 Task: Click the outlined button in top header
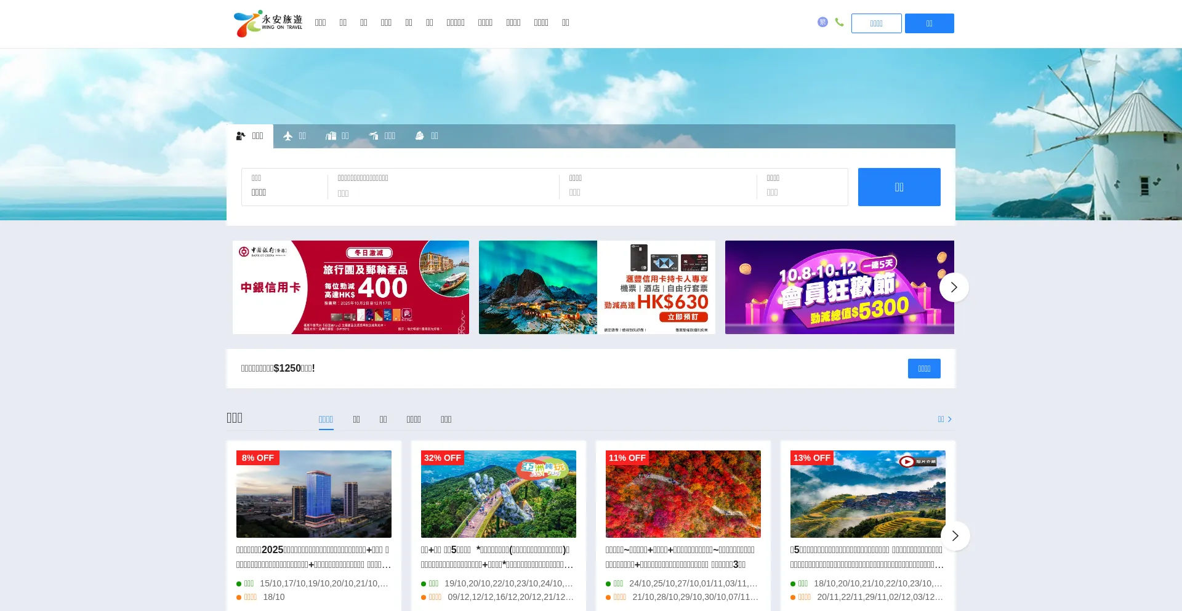876,23
